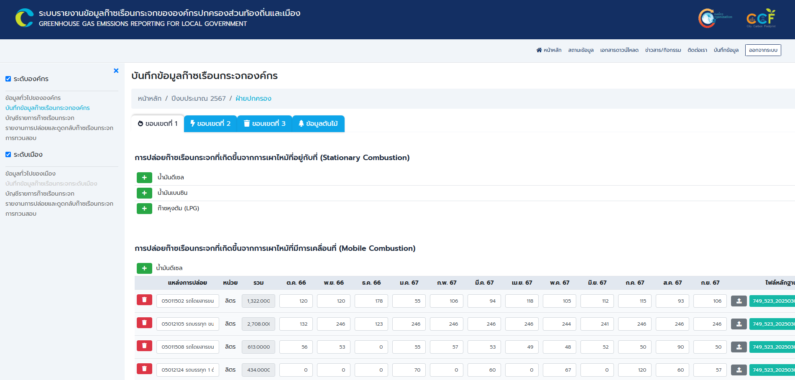Screen dimensions: 795x380
Task: Click the trash icon for row 05012105
Action: (x=144, y=323)
